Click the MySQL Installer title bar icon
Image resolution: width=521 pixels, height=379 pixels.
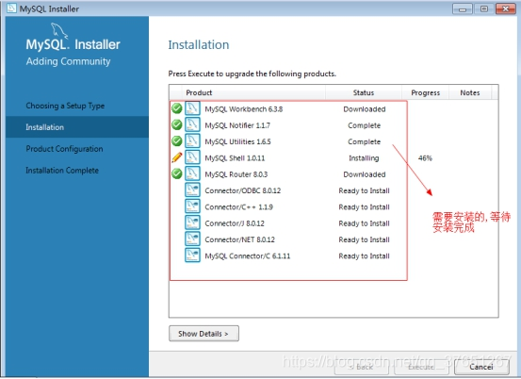coord(11,8)
